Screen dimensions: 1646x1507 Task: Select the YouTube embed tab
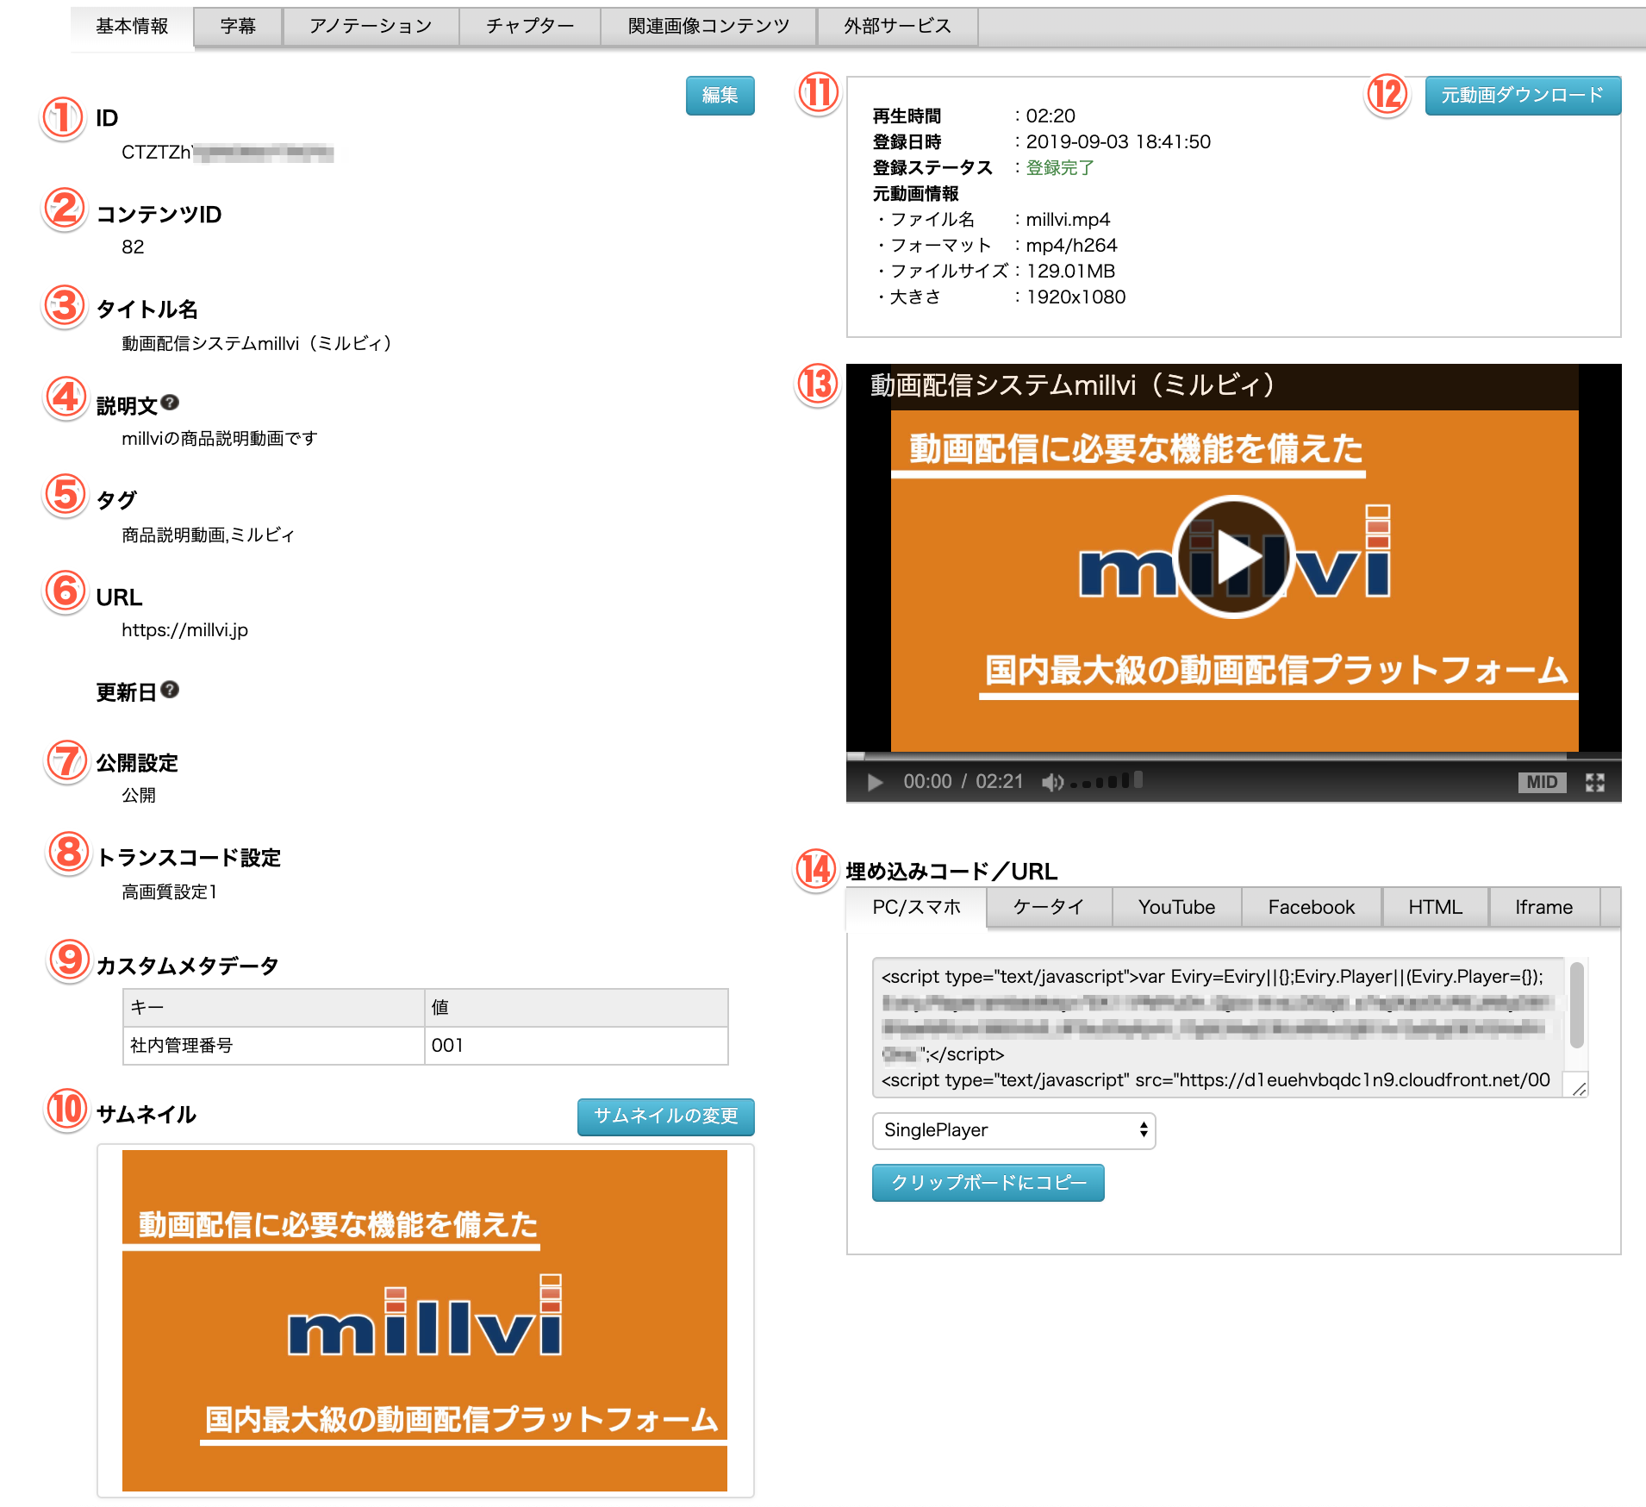[1176, 907]
